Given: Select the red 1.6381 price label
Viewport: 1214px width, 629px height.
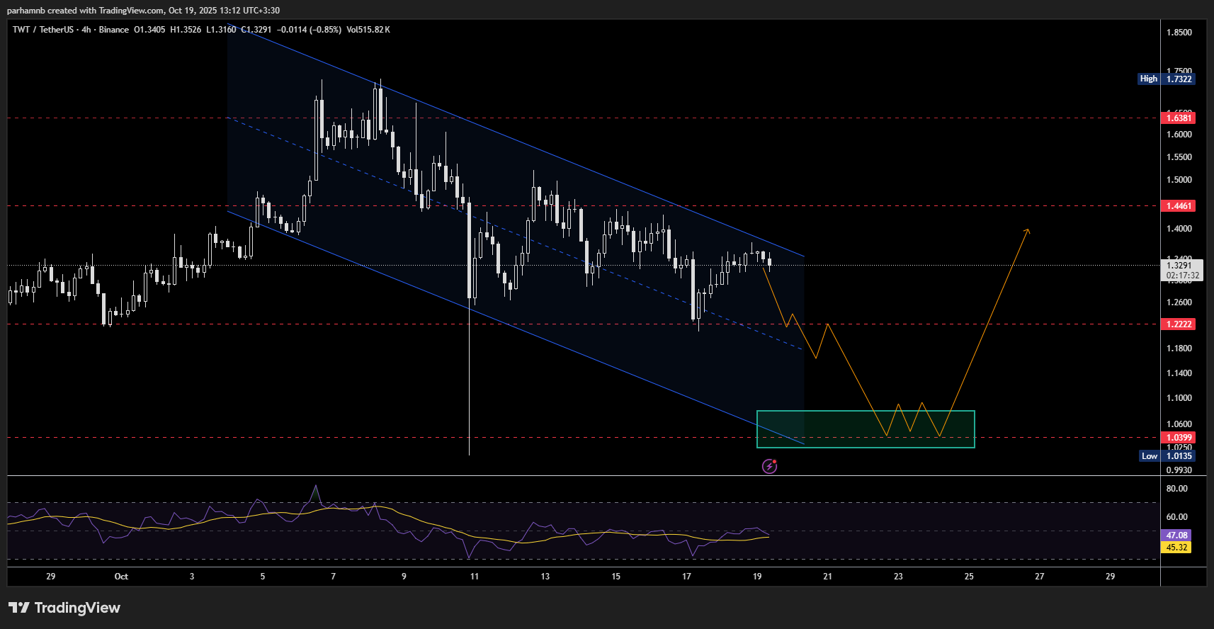Looking at the screenshot, I should click(x=1179, y=118).
